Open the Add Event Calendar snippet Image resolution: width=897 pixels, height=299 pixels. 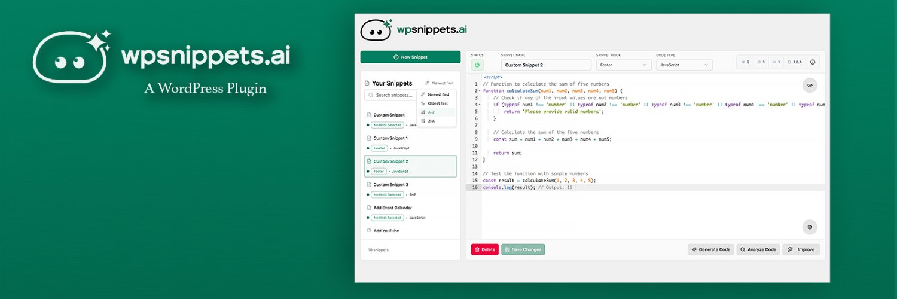(410, 212)
